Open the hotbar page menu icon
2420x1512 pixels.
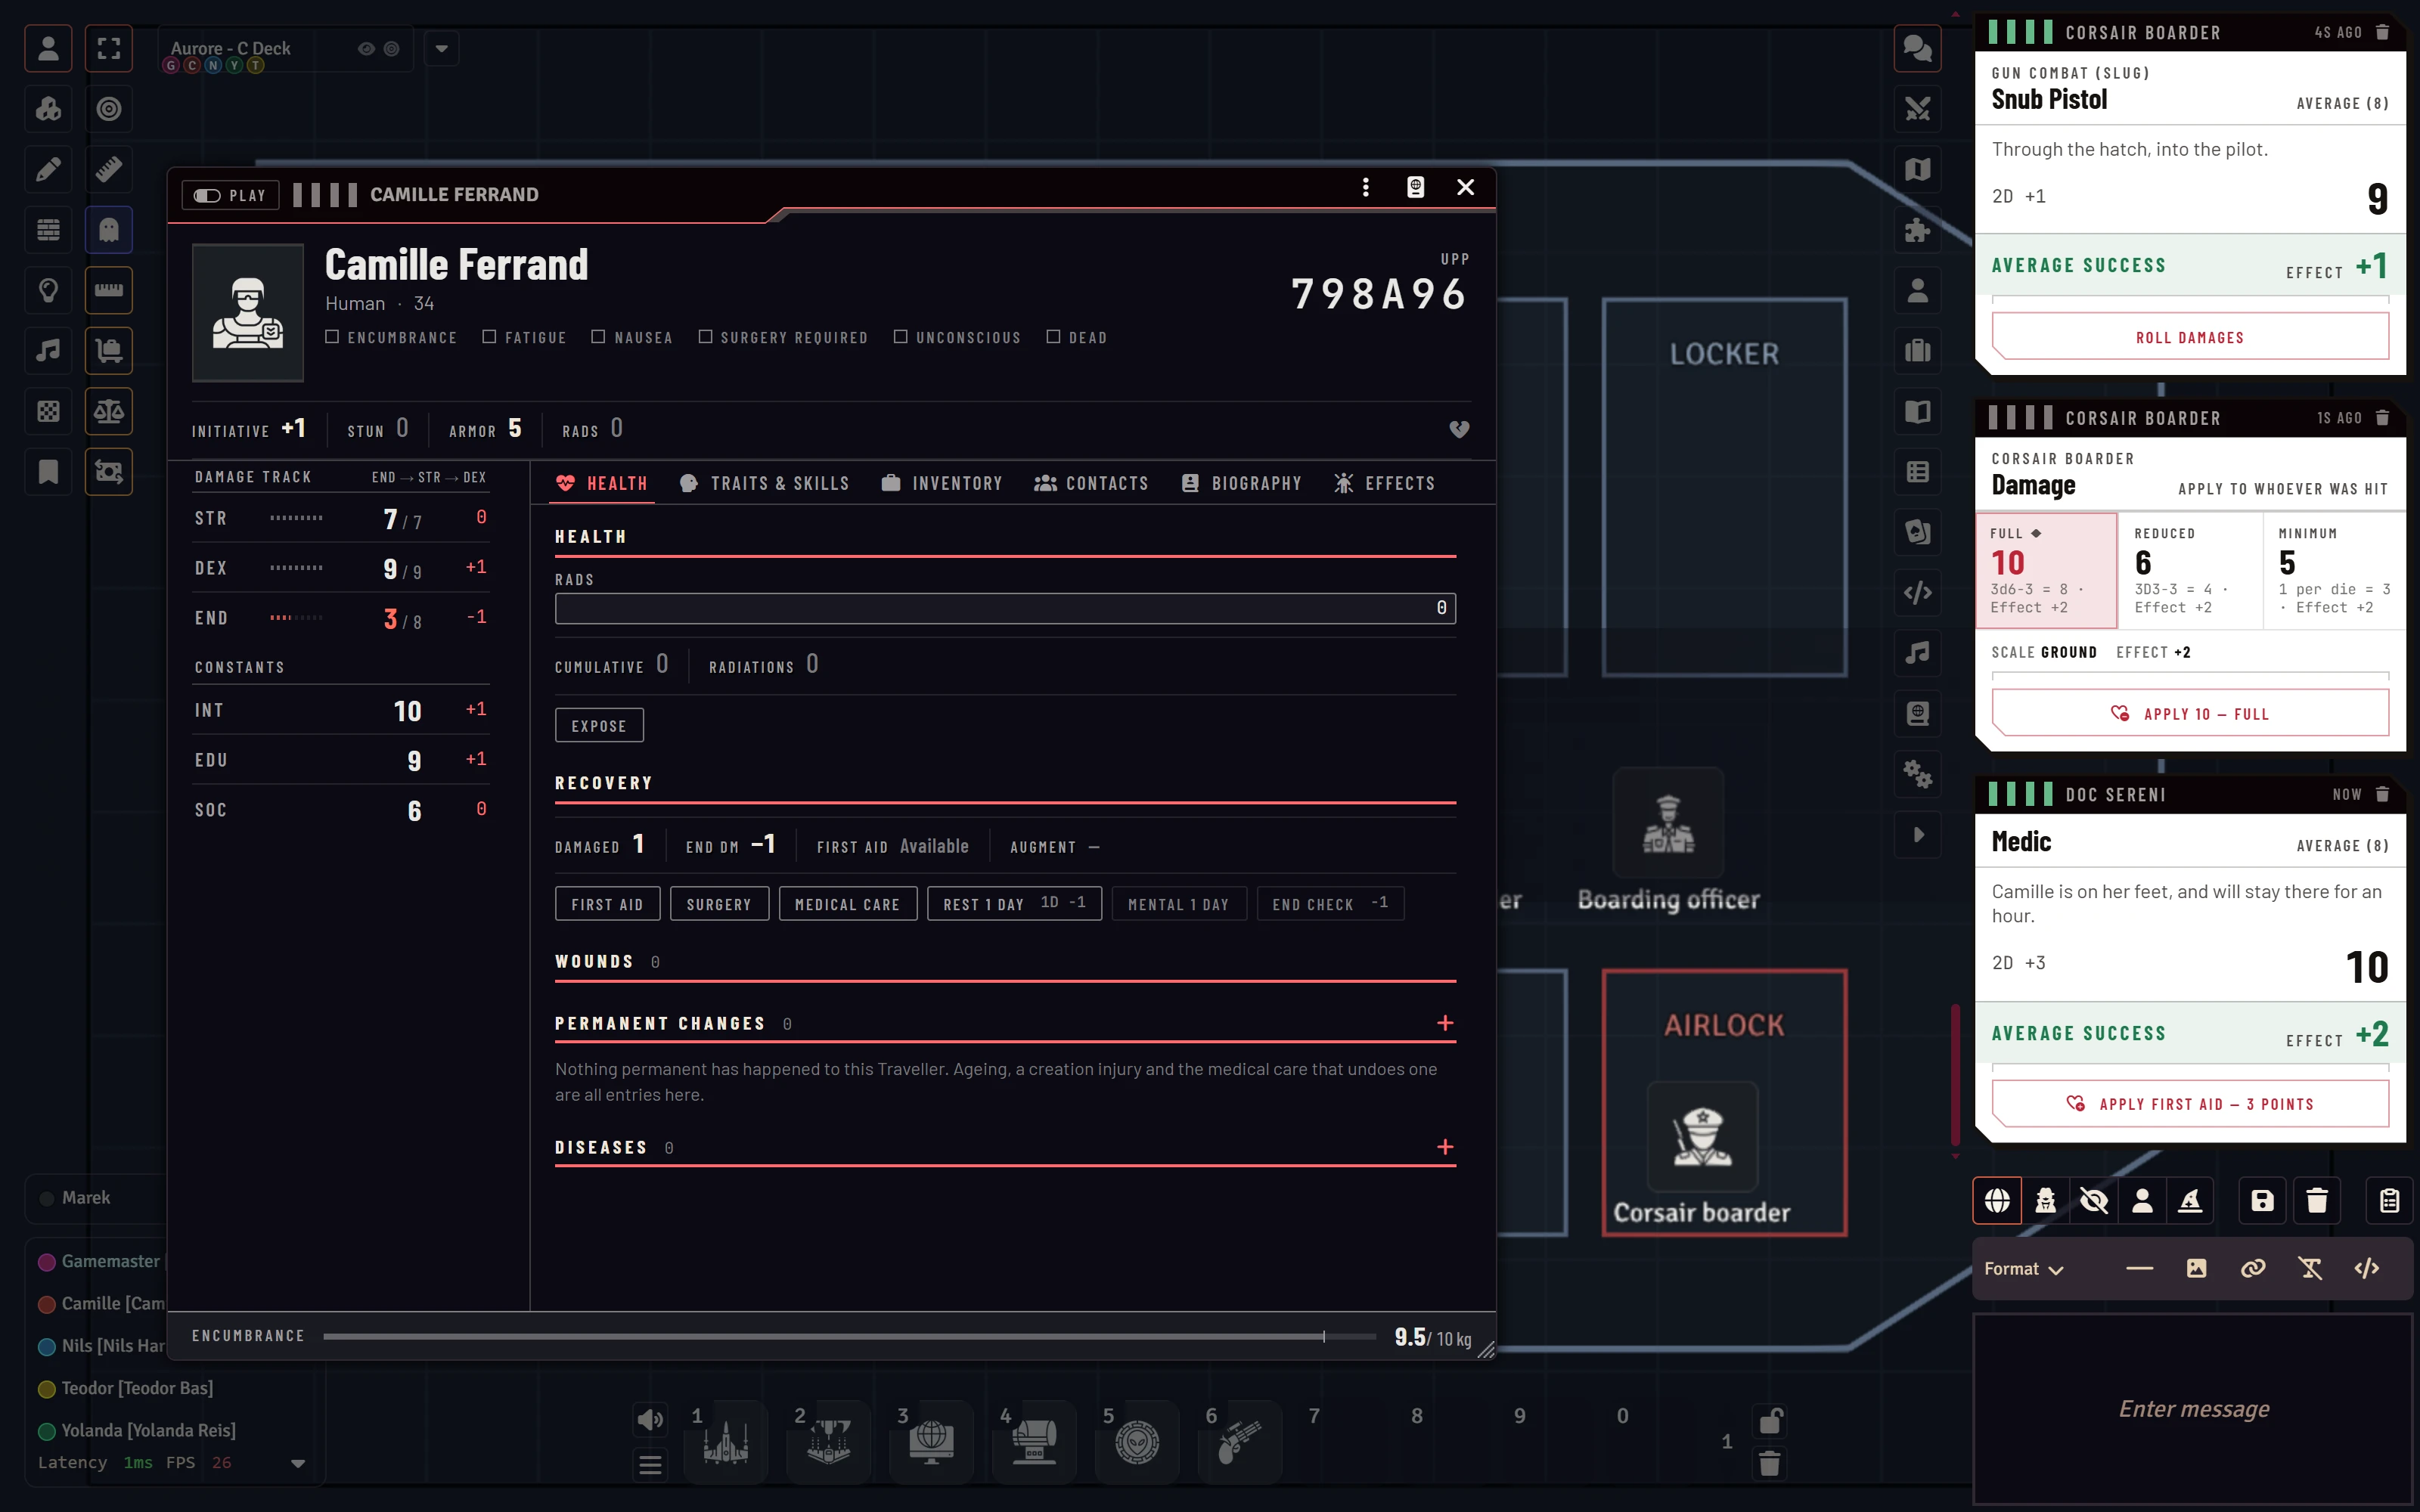click(650, 1465)
